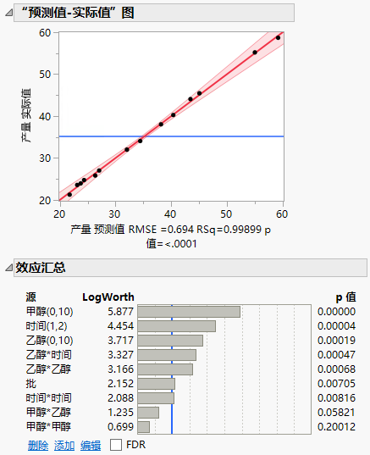
Task: Click LogWorth value 5.877
Action: (x=120, y=312)
